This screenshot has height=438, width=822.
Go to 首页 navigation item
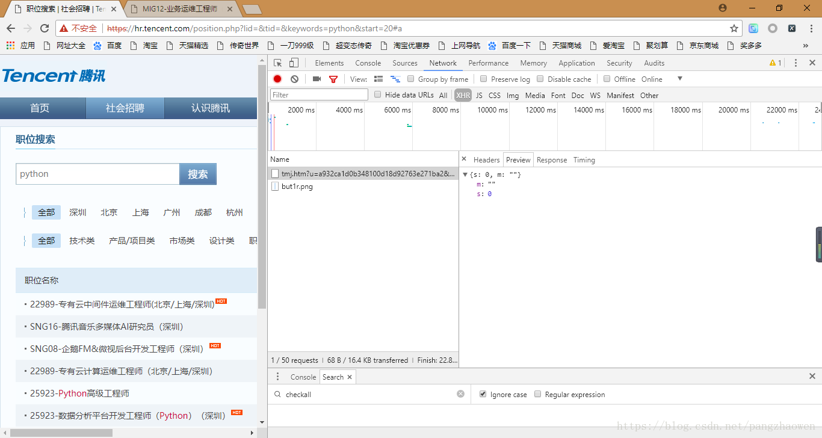pos(40,108)
